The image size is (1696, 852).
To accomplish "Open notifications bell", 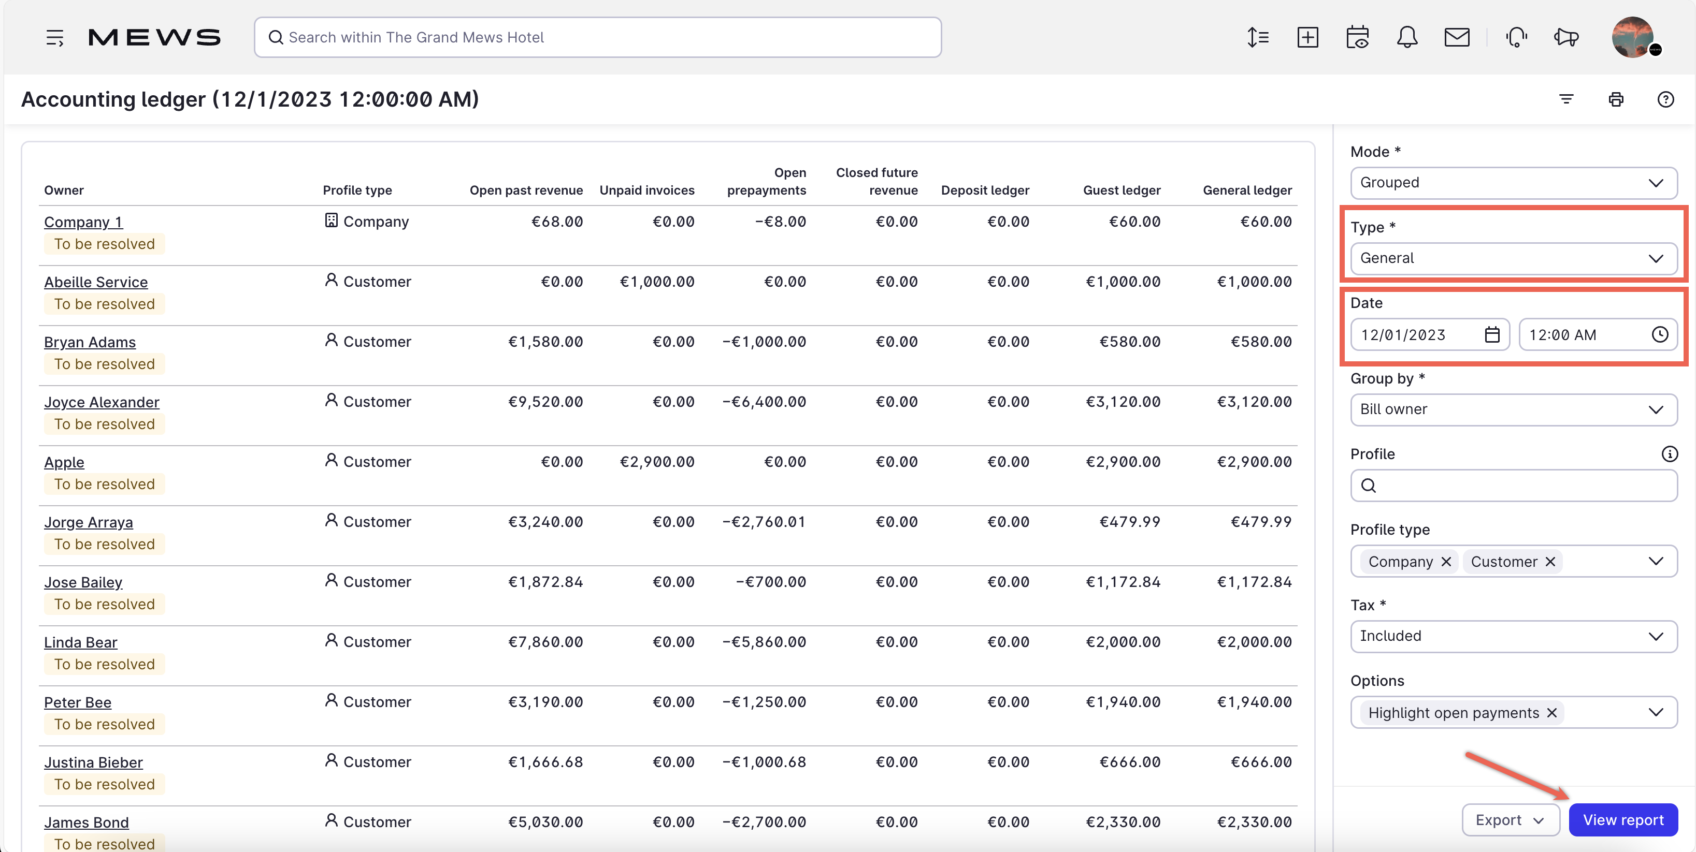I will point(1407,37).
